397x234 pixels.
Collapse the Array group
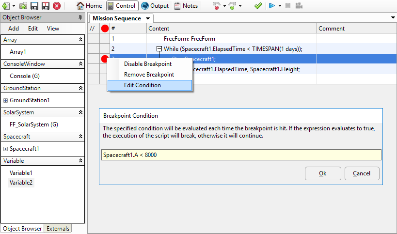pyautogui.click(x=80, y=39)
